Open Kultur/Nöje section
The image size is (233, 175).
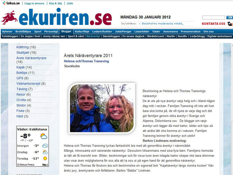click(82, 31)
